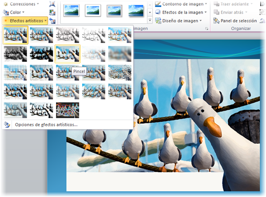Open Efectos de la imagen menu
This screenshot has height=197, width=266.
[181, 12]
